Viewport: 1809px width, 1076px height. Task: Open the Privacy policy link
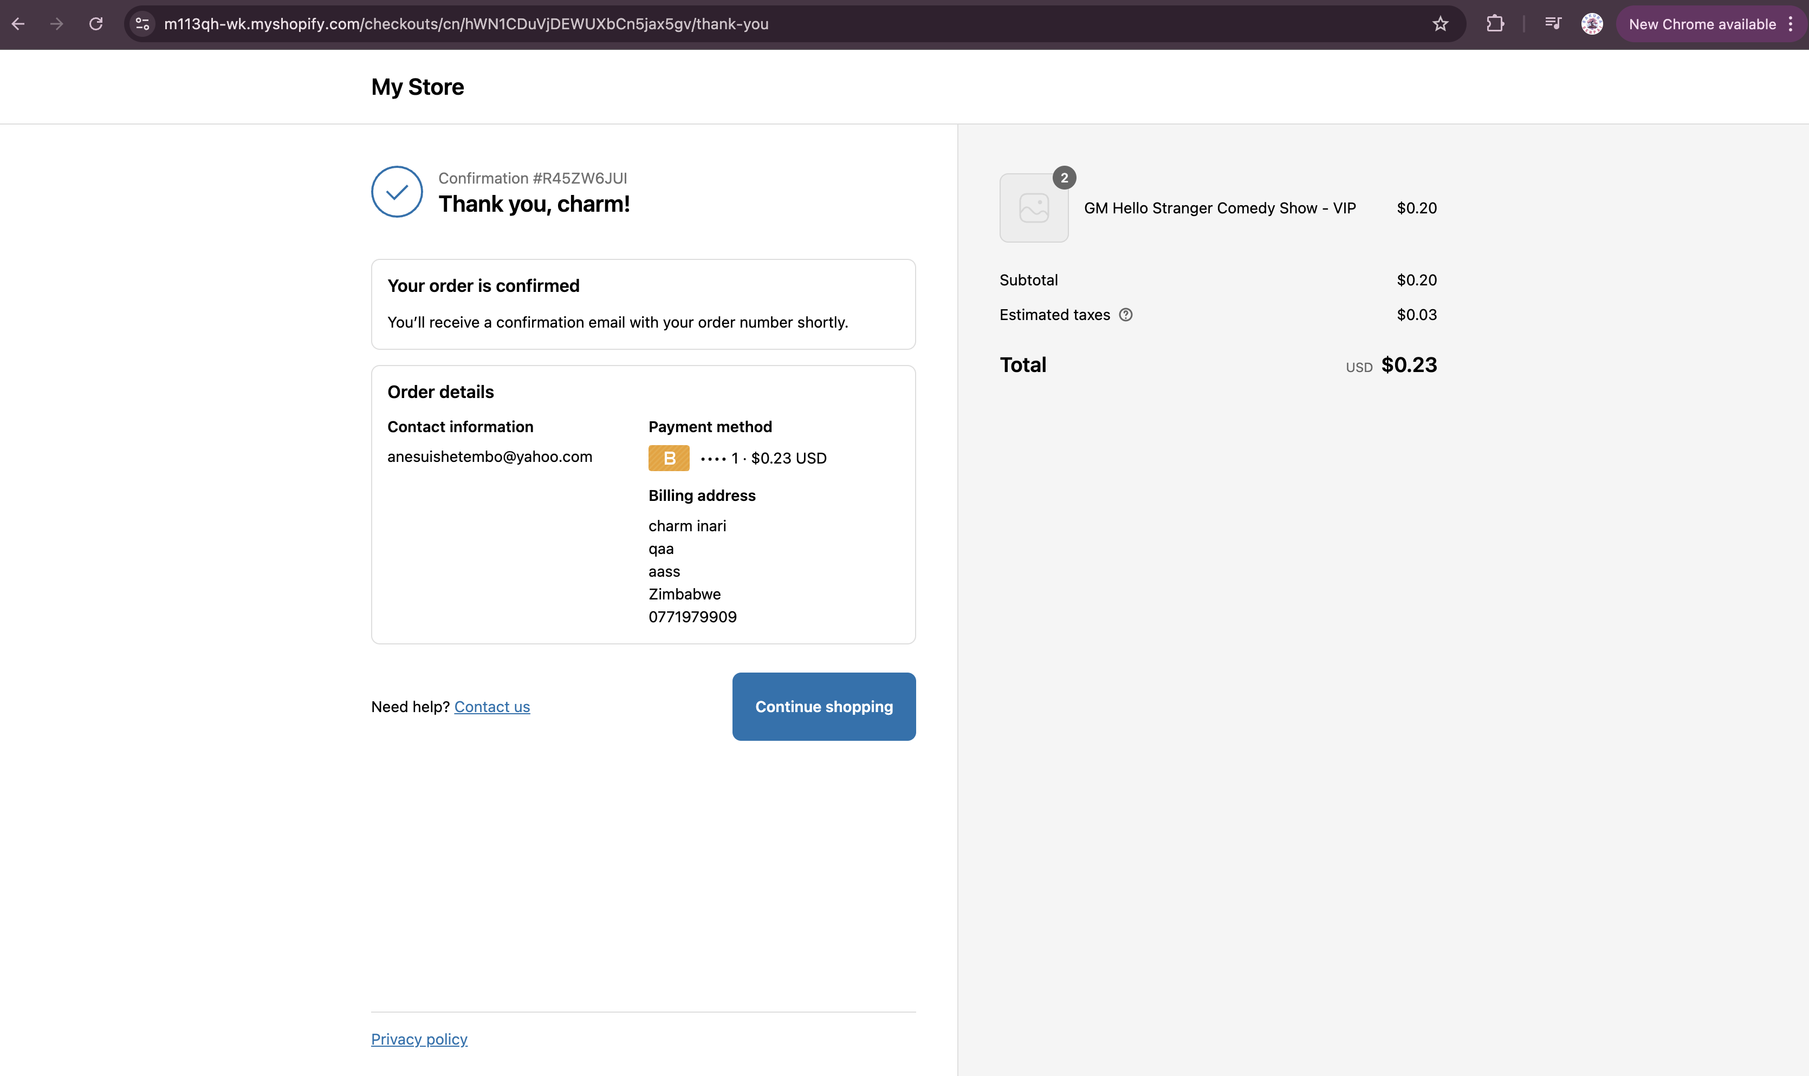419,1039
